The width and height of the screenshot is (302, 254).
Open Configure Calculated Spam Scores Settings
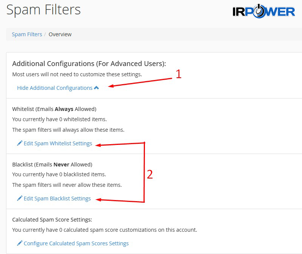77,243
